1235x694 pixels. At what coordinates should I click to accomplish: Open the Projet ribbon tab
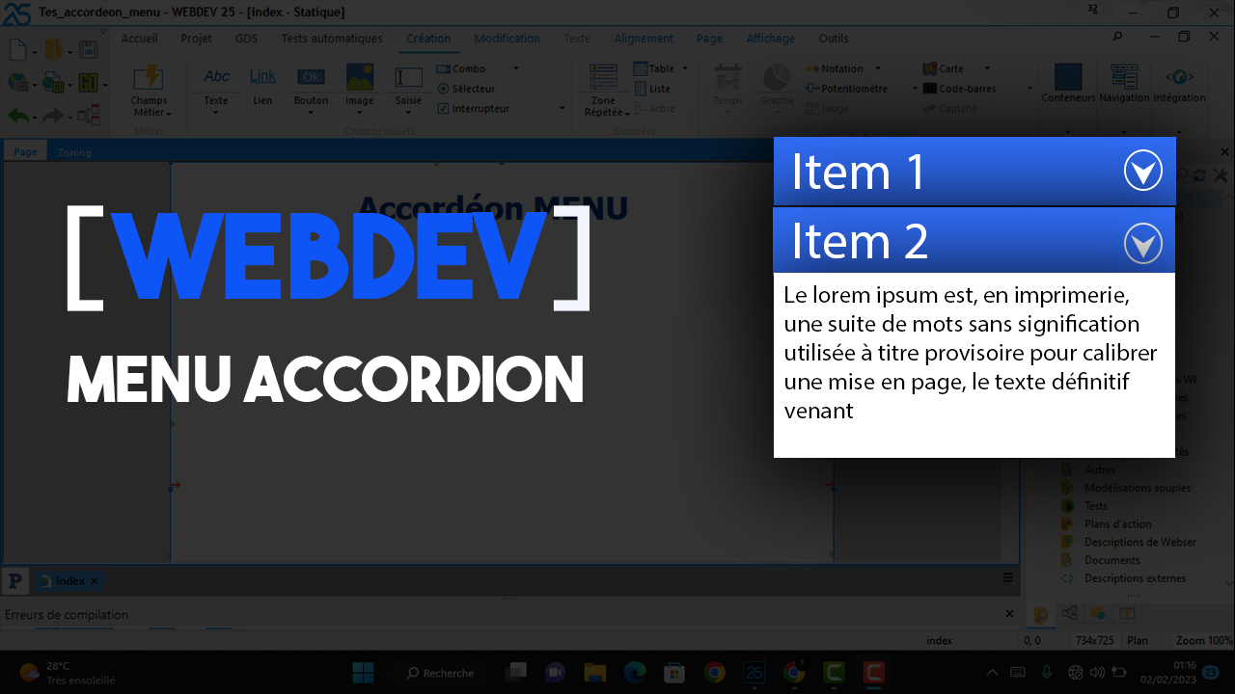point(196,39)
